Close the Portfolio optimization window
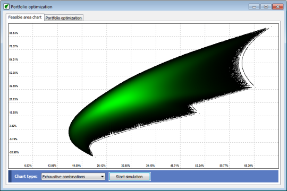The width and height of the screenshot is (287, 191). pos(277,7)
